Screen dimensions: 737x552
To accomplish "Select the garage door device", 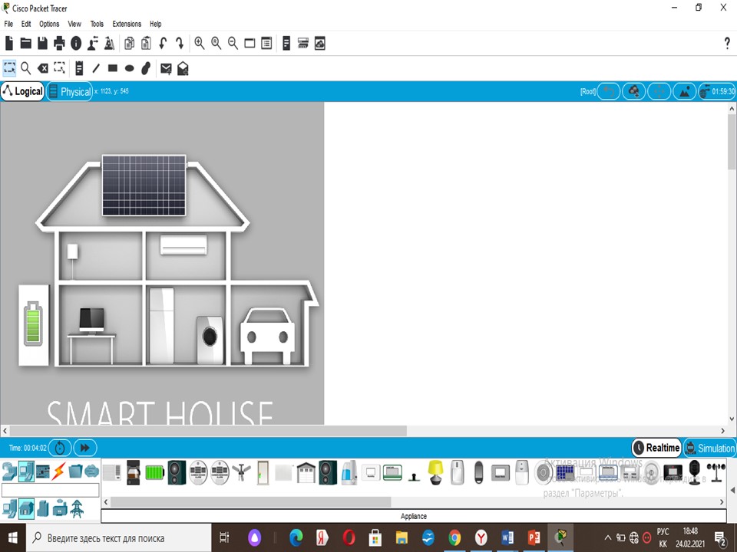I will coord(306,471).
